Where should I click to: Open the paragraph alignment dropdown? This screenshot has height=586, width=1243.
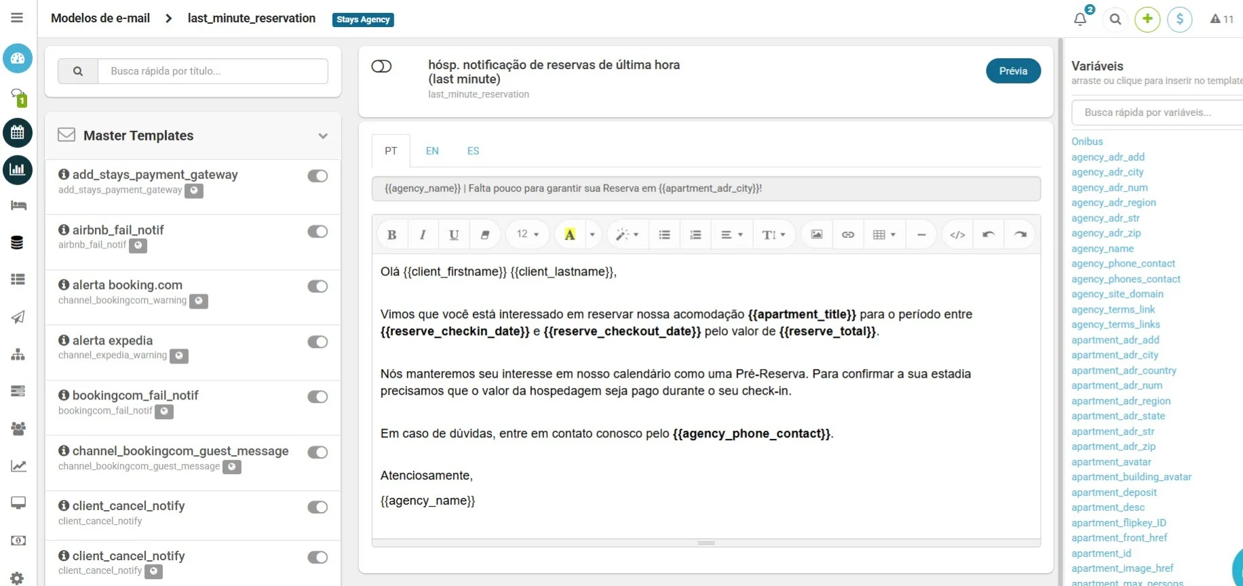731,235
